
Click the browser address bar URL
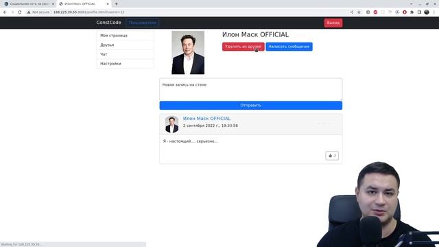(88, 12)
